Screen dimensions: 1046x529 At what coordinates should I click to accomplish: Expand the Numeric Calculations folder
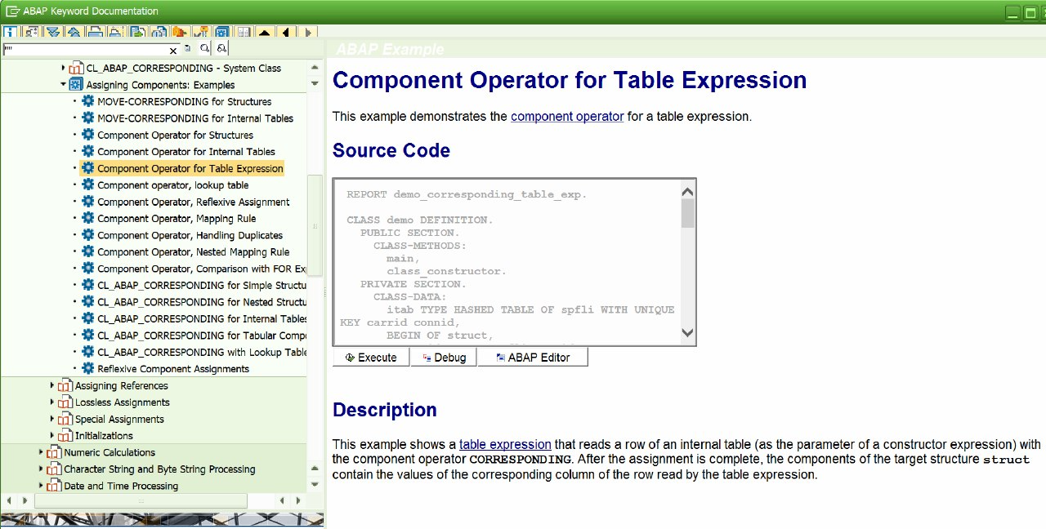42,452
